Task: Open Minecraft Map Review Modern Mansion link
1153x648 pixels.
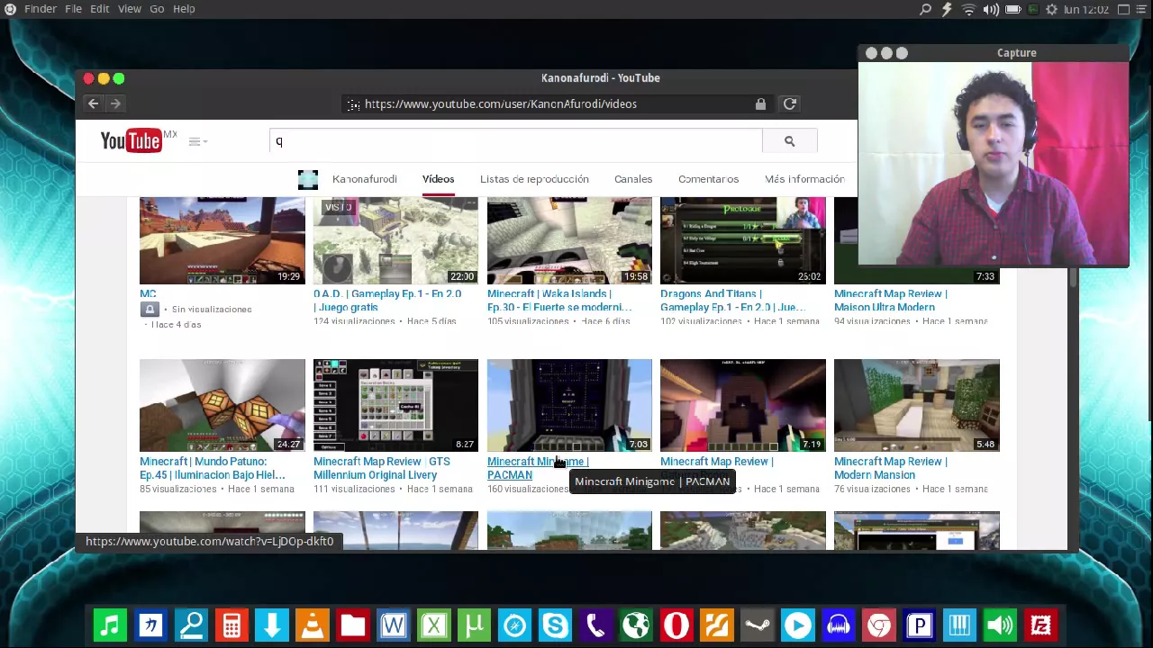Action: click(890, 468)
